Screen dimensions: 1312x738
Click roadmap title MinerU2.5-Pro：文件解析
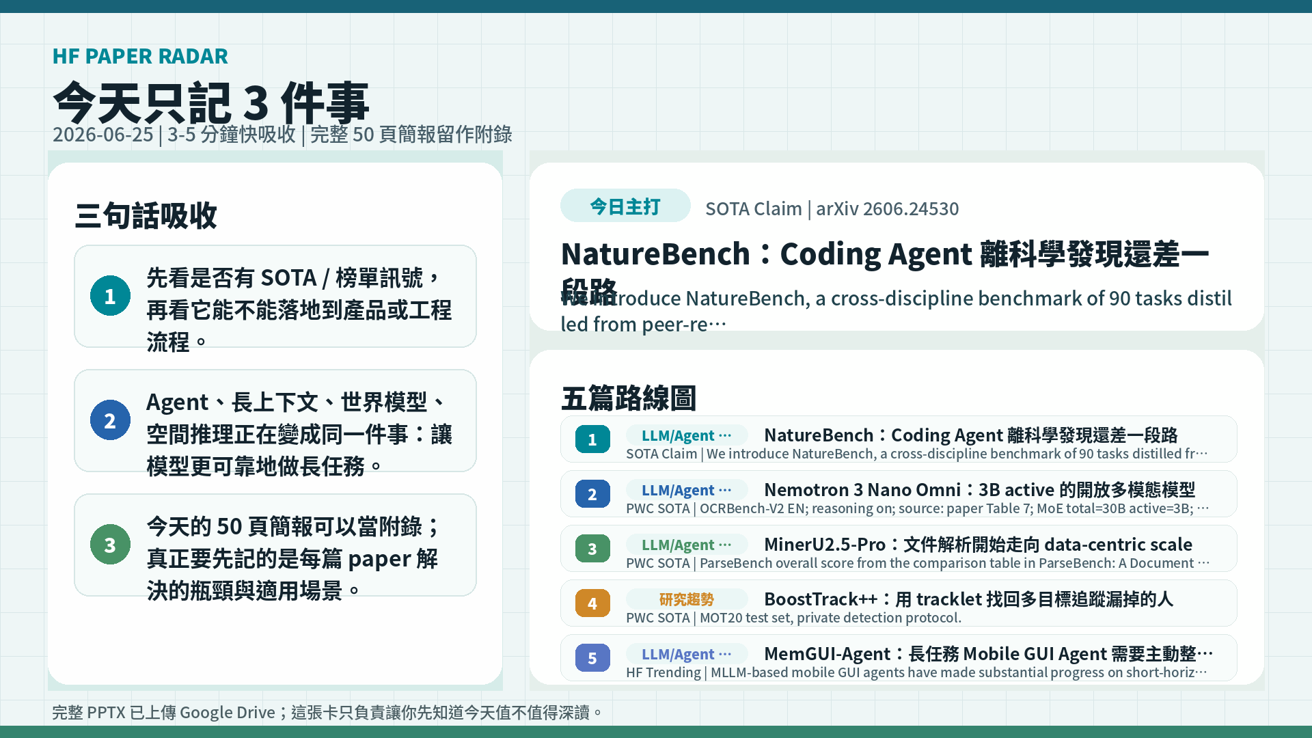pyautogui.click(x=978, y=545)
